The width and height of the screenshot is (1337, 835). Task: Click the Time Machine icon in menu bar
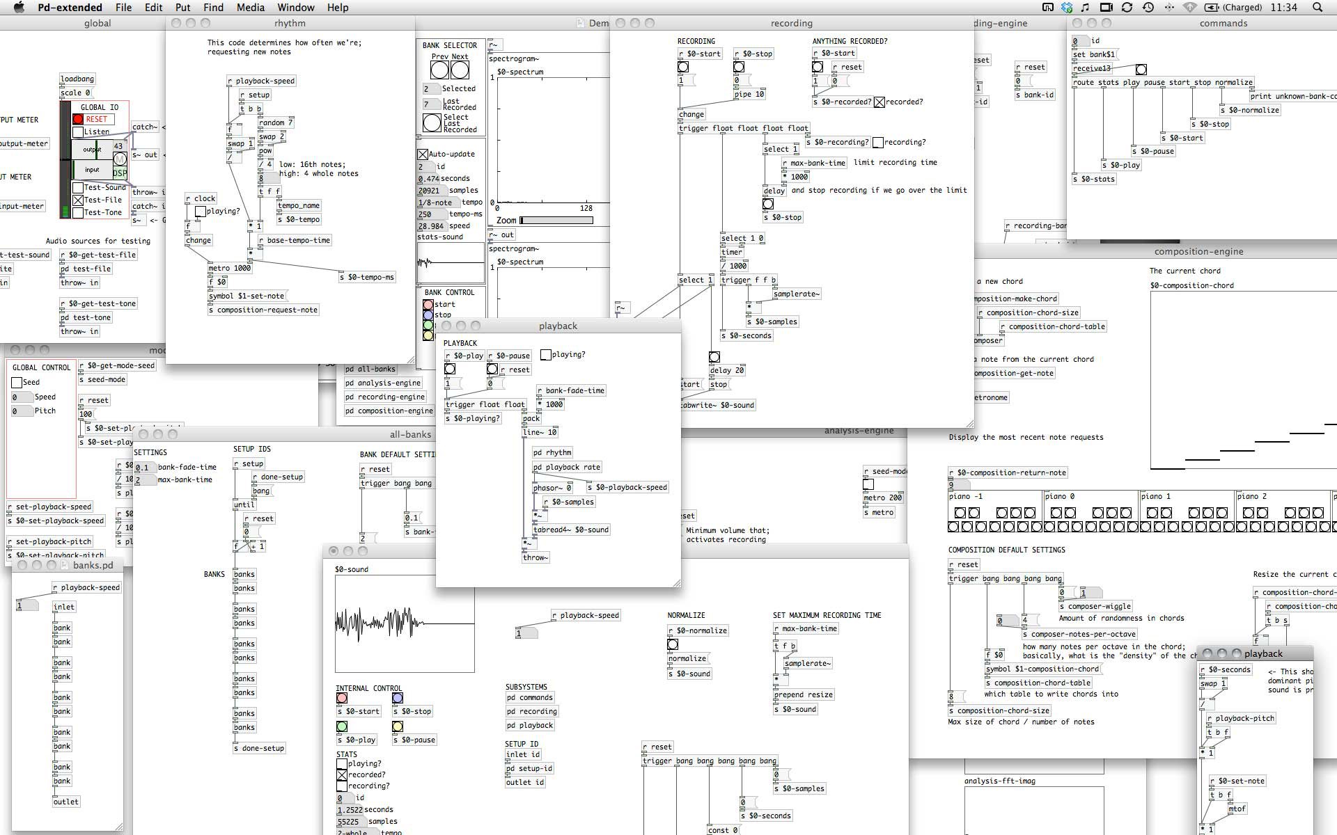coord(1148,8)
